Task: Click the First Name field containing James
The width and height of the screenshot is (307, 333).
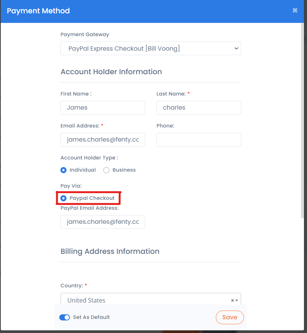Action: tap(103, 108)
